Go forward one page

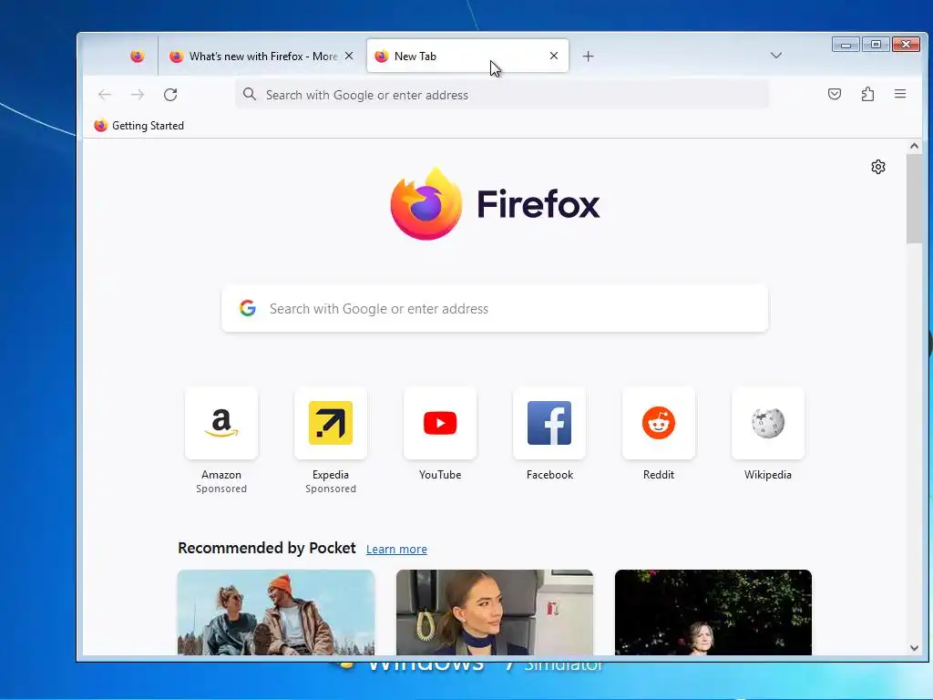coord(138,95)
